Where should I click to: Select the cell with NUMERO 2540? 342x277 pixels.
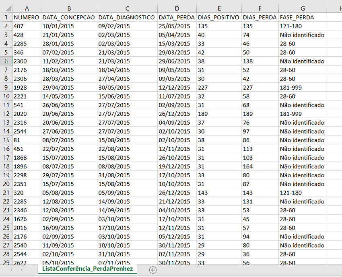tap(27, 245)
